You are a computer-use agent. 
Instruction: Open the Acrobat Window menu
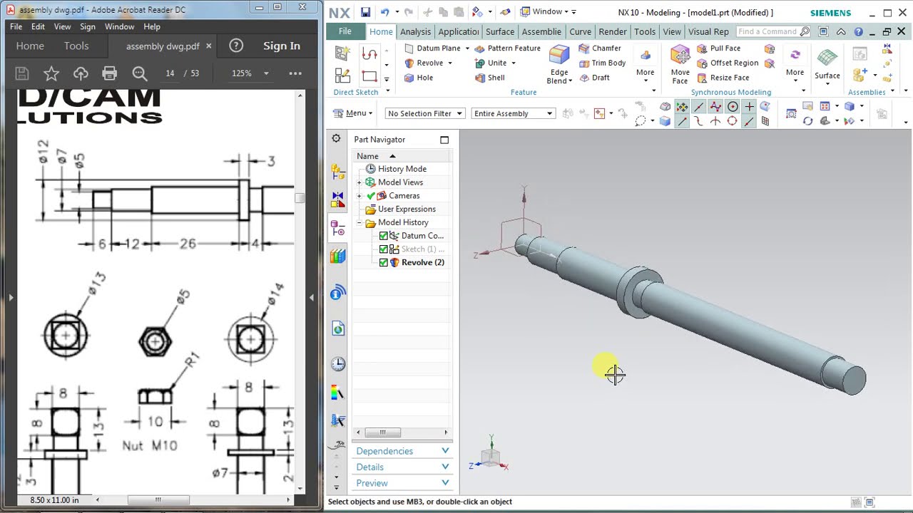[x=119, y=26]
